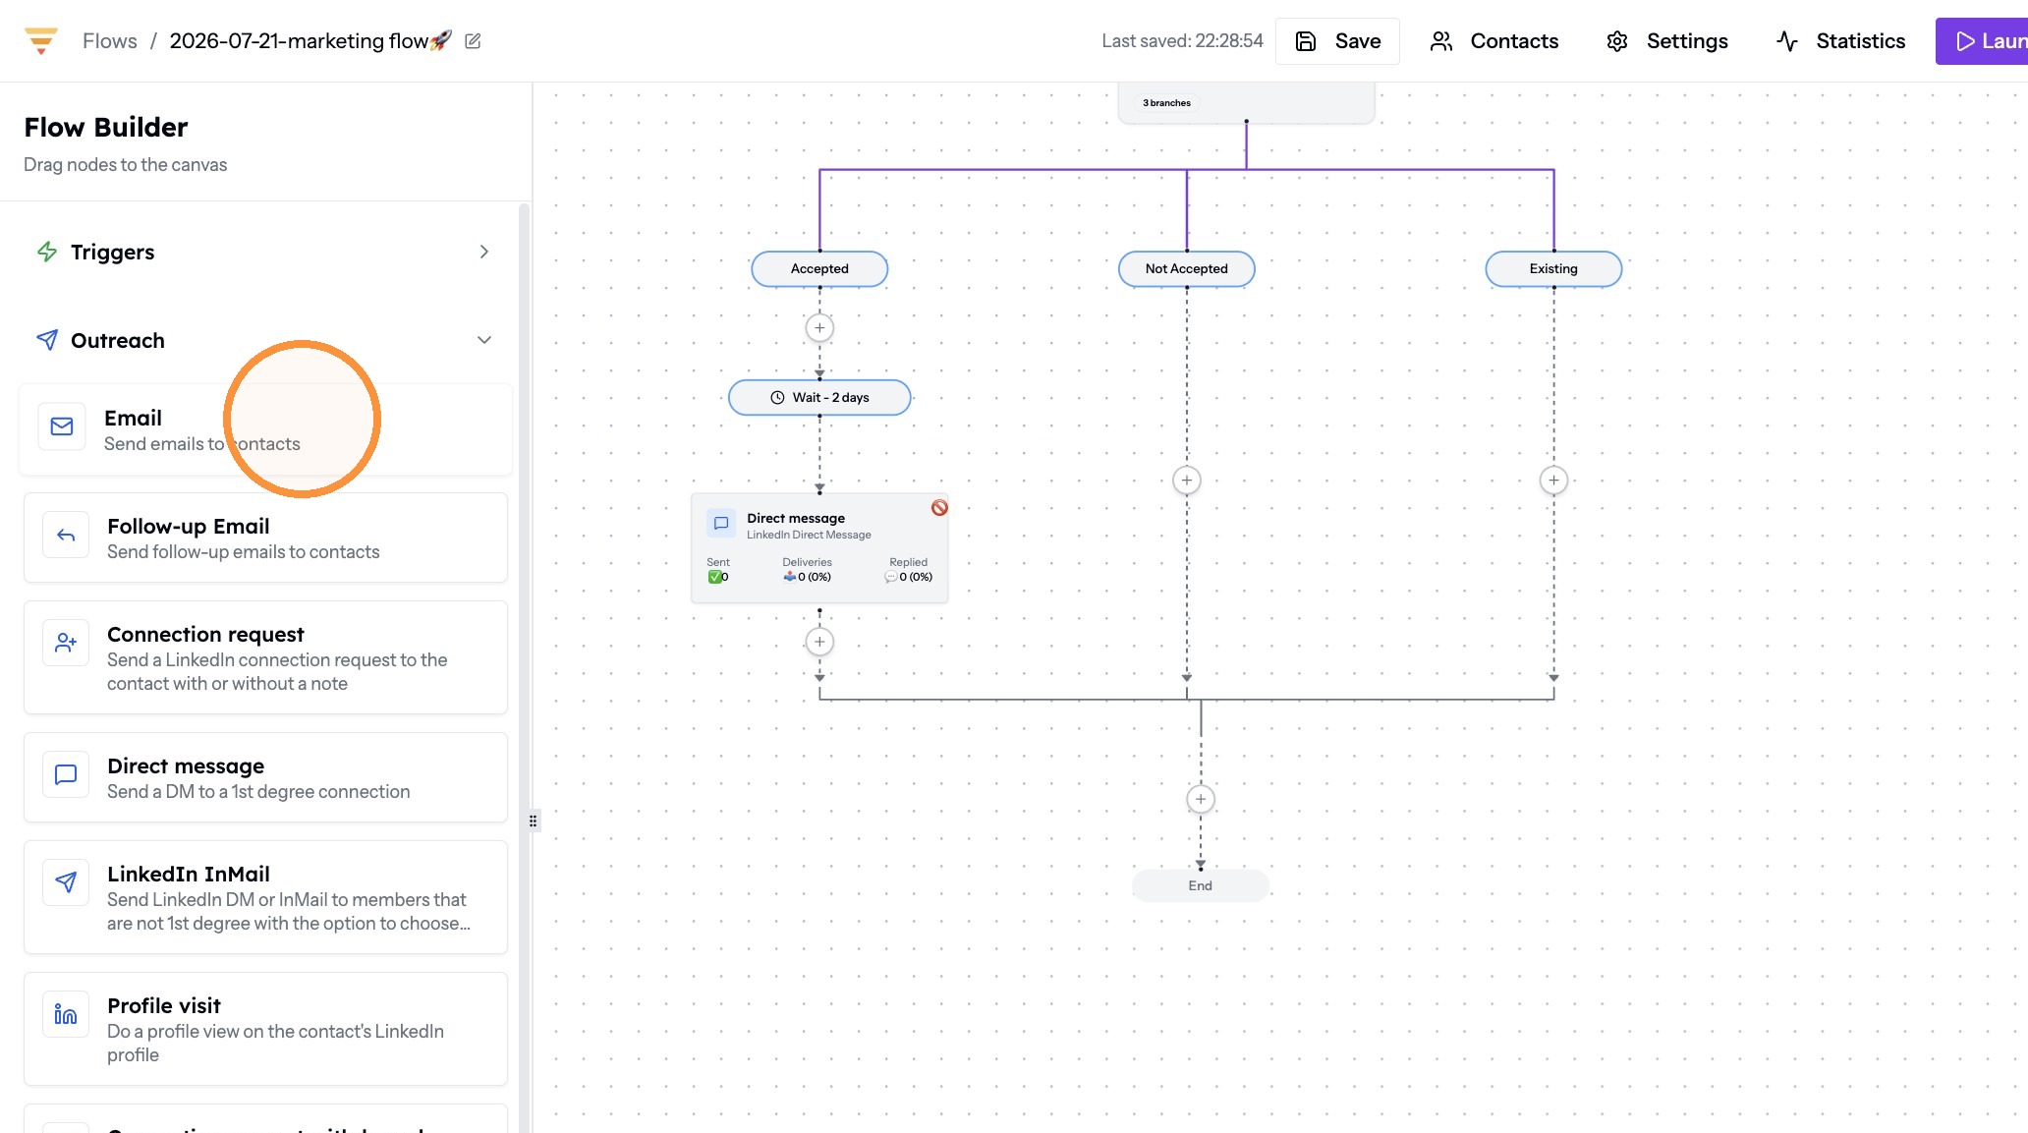Click the flow title text
This screenshot has height=1133, width=2028.
point(310,41)
